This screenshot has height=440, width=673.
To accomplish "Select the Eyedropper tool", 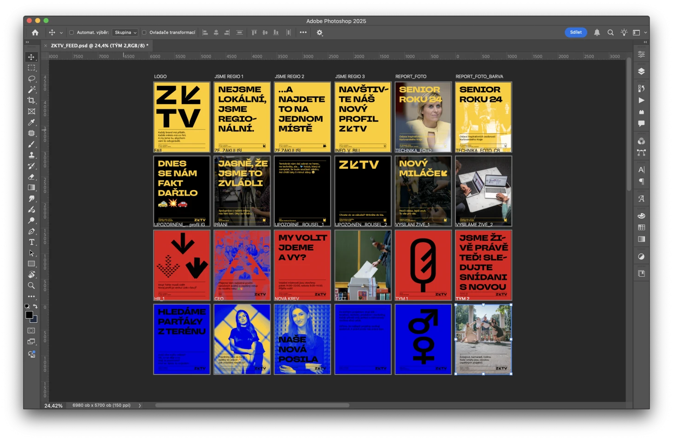I will coord(31,122).
